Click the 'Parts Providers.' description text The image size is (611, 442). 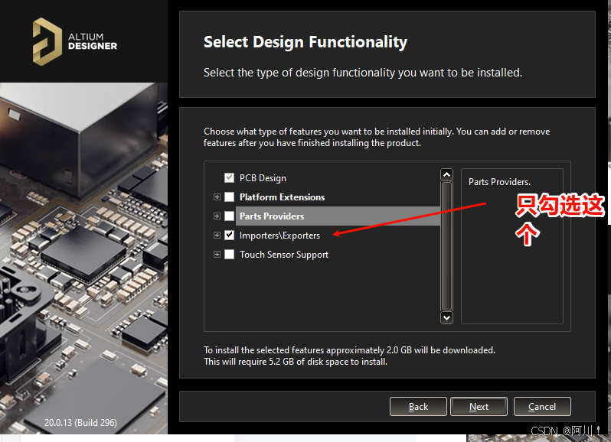[499, 182]
